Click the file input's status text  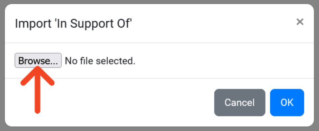100,61
